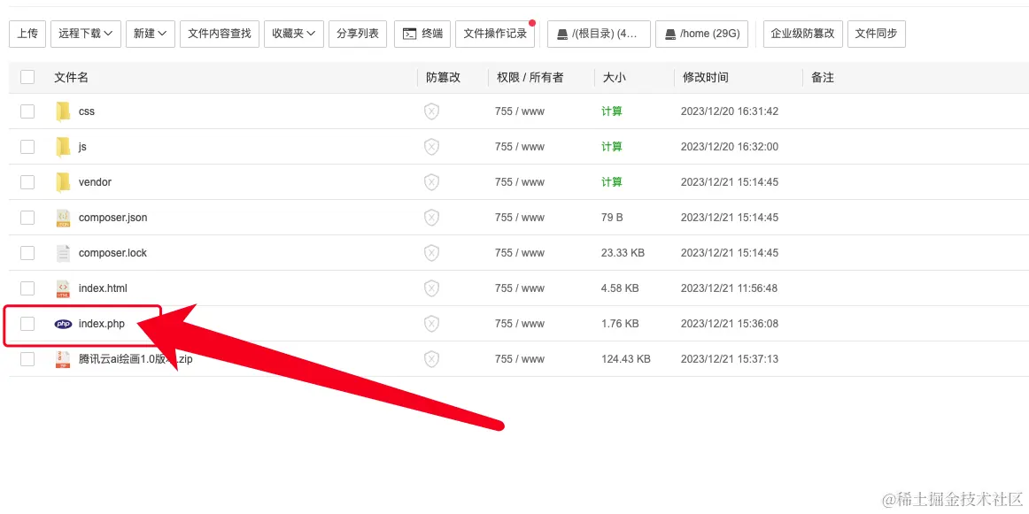Screen dimensions: 1029x514
Task: Click date 2023/12/21 11:56:48
Action: [730, 288]
